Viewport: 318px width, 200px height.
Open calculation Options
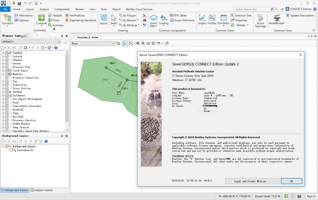(x=21, y=20)
